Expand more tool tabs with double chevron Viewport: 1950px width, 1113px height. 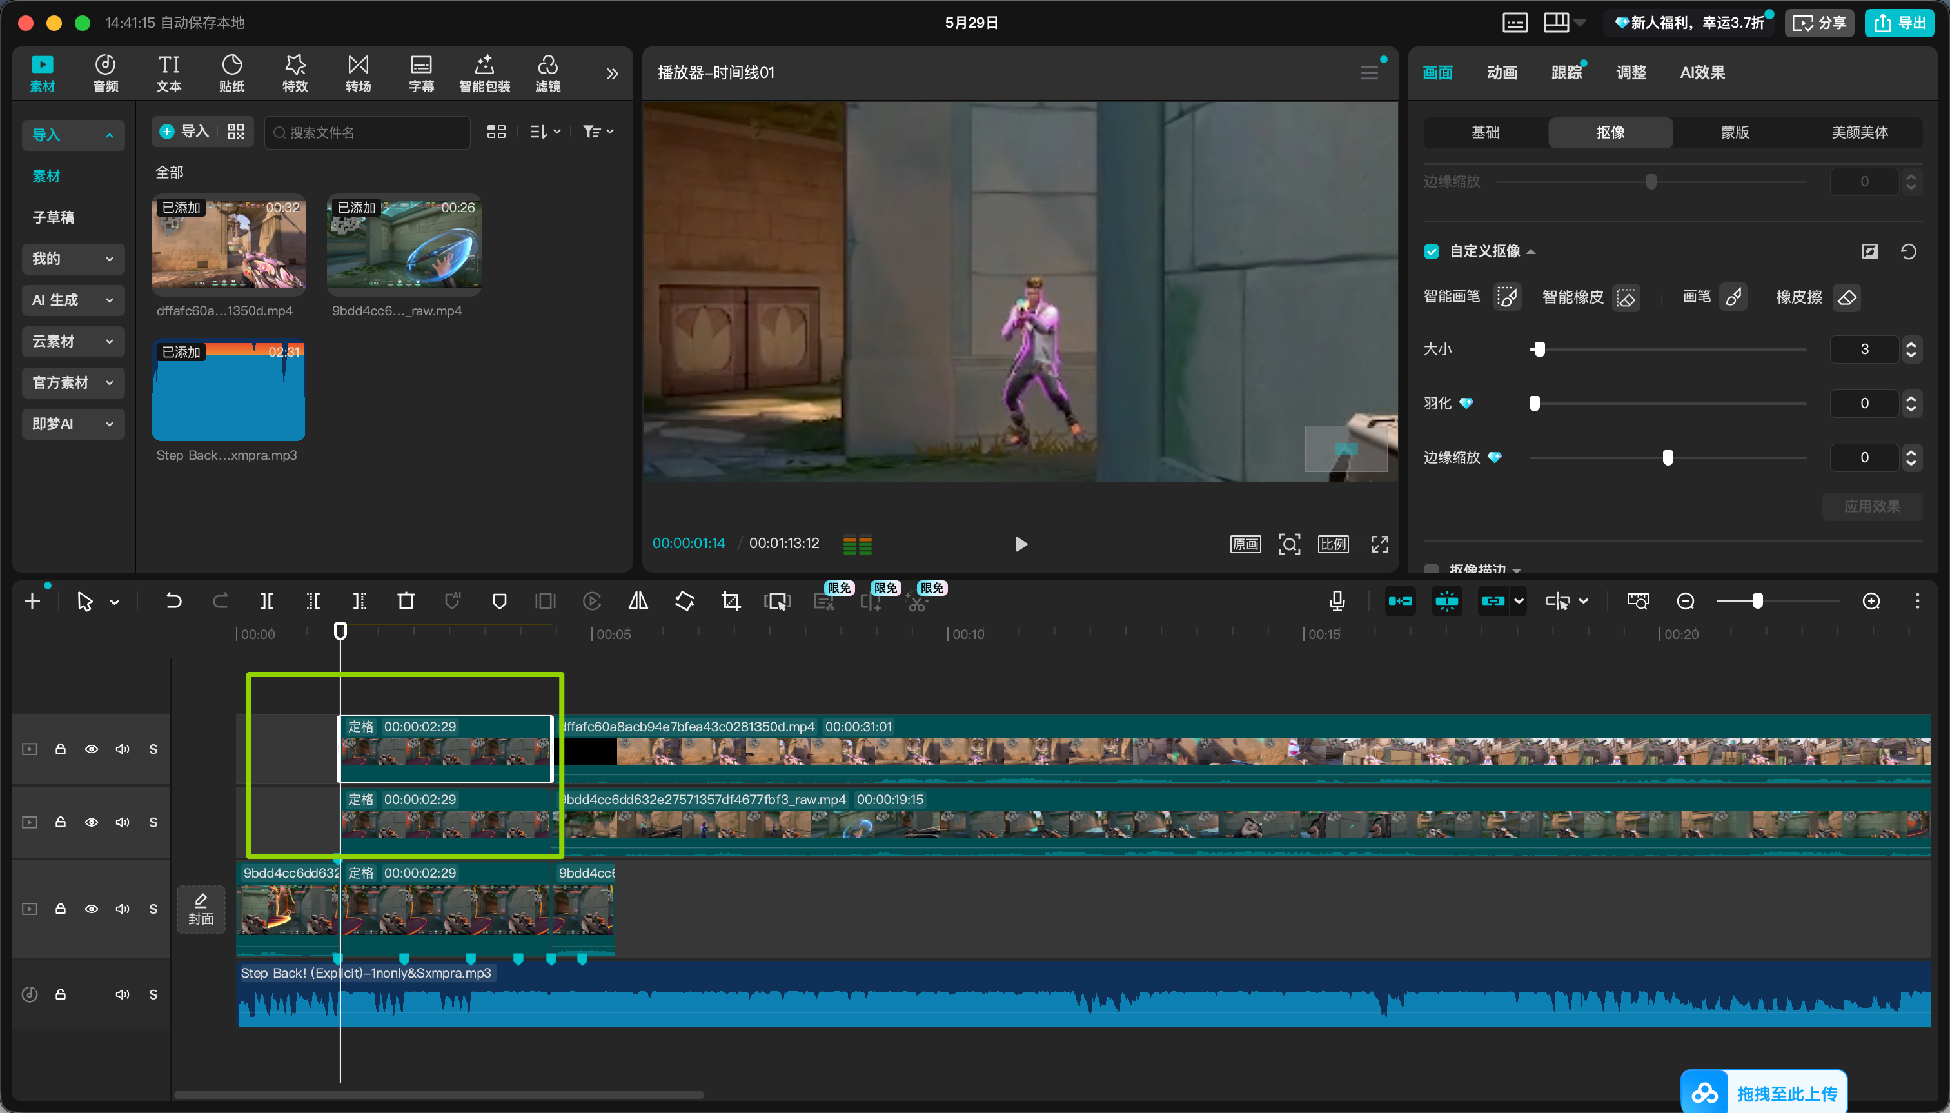611,74
